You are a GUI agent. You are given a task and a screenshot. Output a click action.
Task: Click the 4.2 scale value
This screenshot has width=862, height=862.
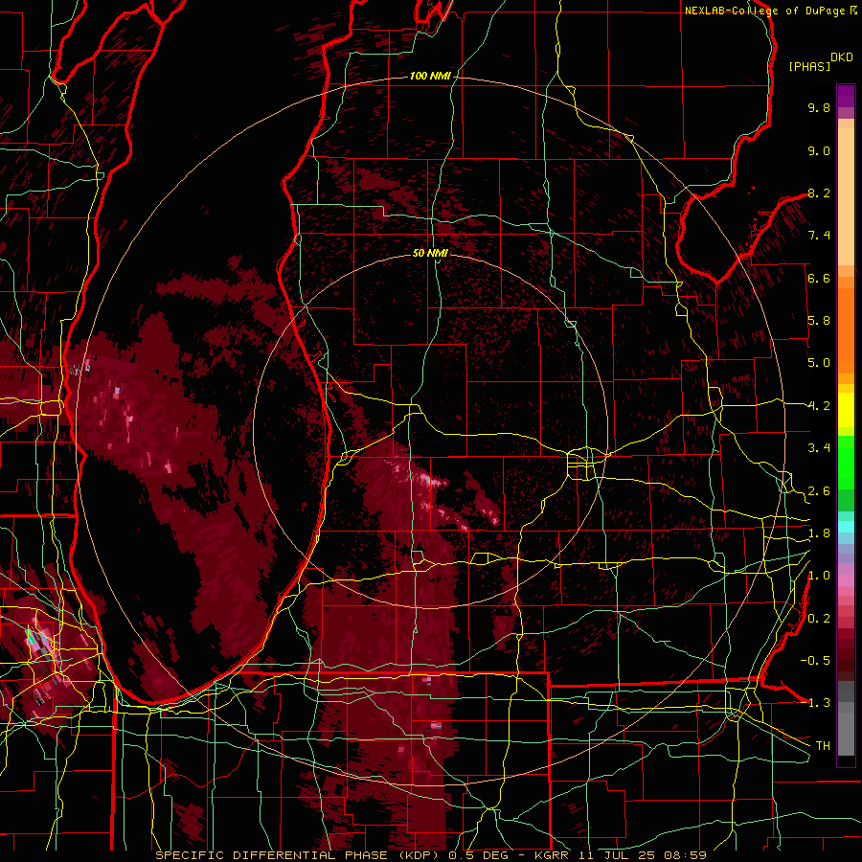point(819,406)
